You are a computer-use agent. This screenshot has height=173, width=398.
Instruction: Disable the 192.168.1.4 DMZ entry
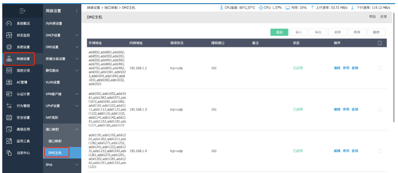click(346, 151)
